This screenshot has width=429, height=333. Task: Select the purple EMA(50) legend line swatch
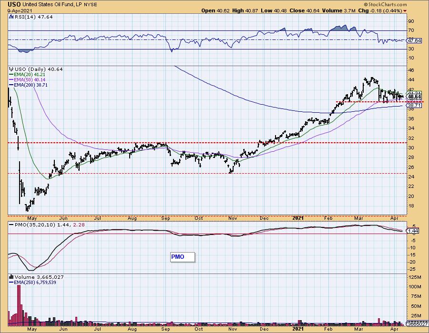coord(11,80)
